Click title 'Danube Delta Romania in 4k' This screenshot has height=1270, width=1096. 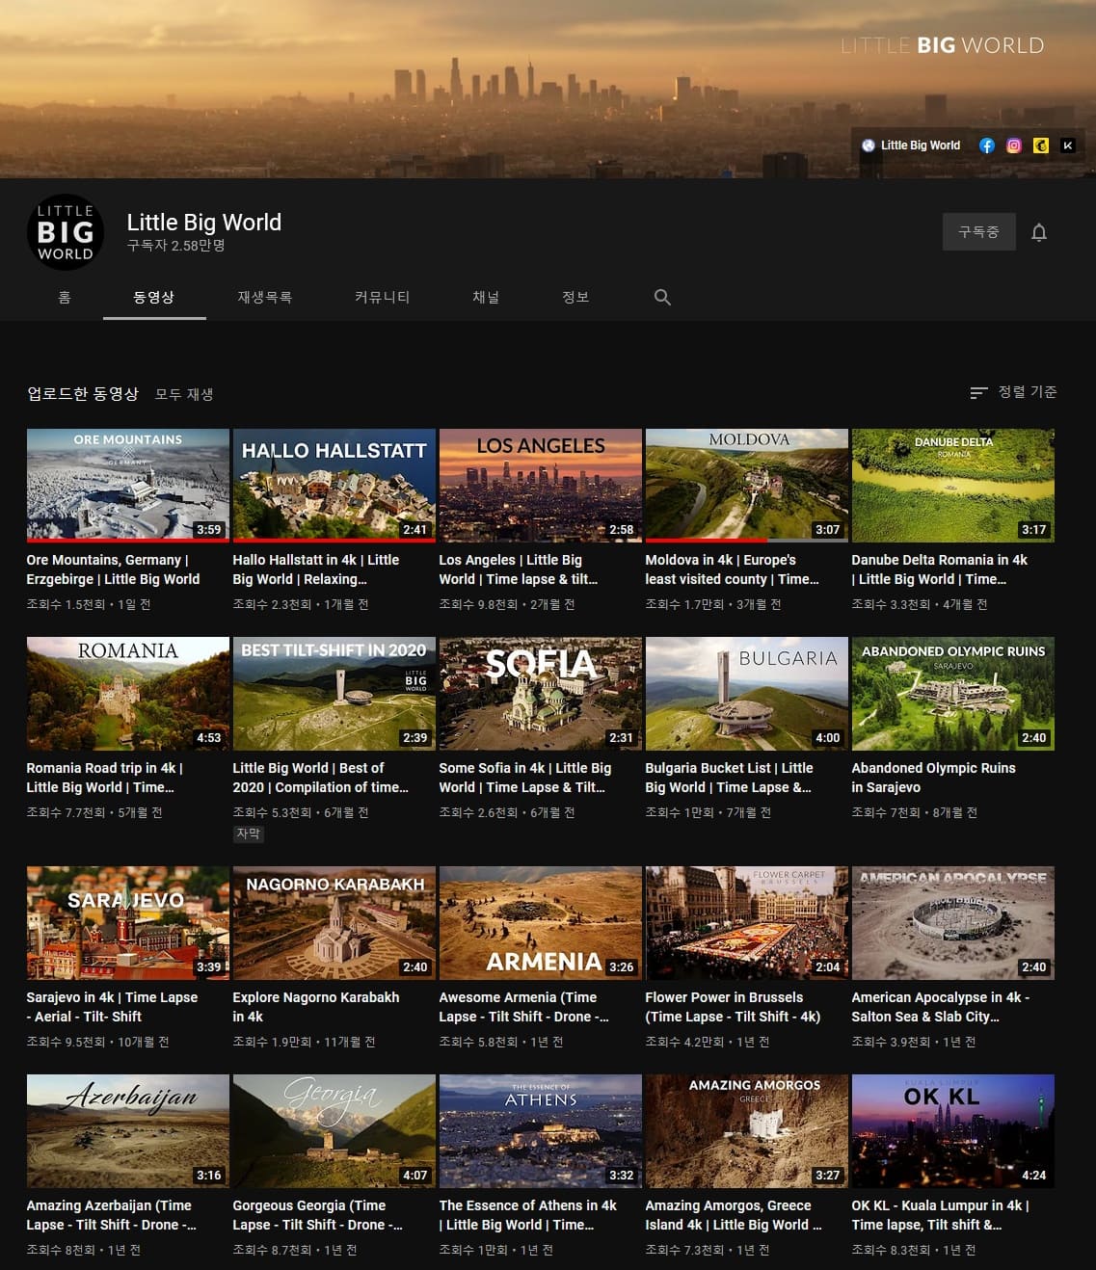940,569
